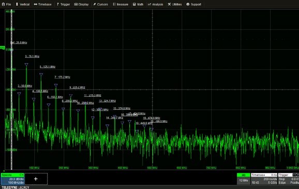This screenshot has width=299, height=189.
Task: Click the HD 12 Bits indicator
Action: coord(244,179)
